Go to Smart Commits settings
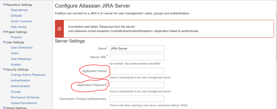277x109 pixels. [x=21, y=21]
